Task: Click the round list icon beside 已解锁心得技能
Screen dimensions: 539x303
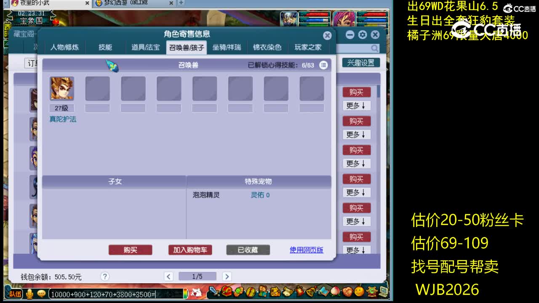Action: coord(323,65)
